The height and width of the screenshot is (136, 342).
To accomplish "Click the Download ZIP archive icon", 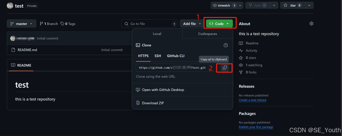I will (x=138, y=103).
